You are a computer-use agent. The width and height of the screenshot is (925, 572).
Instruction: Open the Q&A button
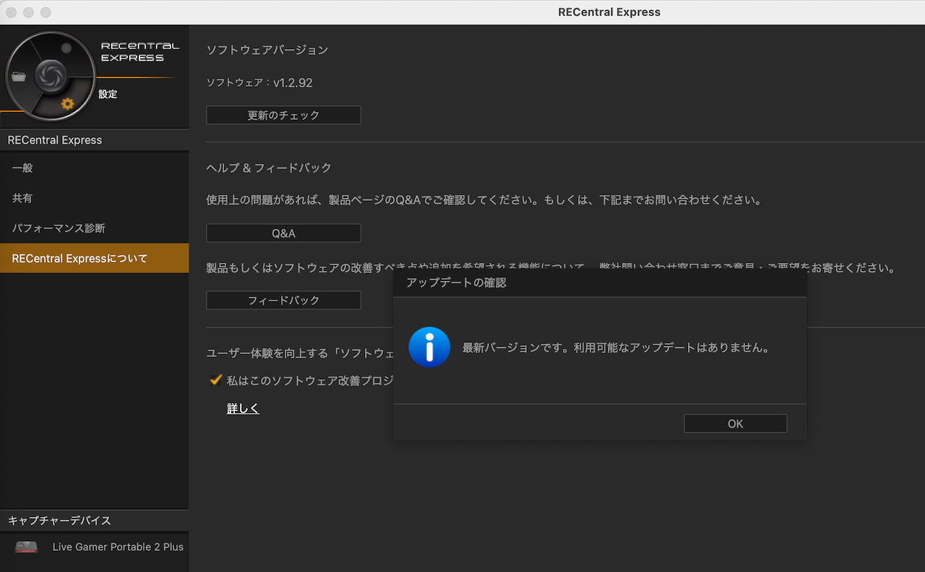[x=283, y=233]
